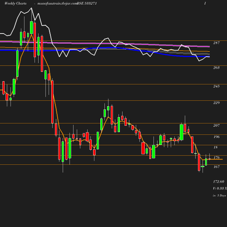Click the 'Weekly Charts' title text
227x227 pixels.
[x=15, y=3]
